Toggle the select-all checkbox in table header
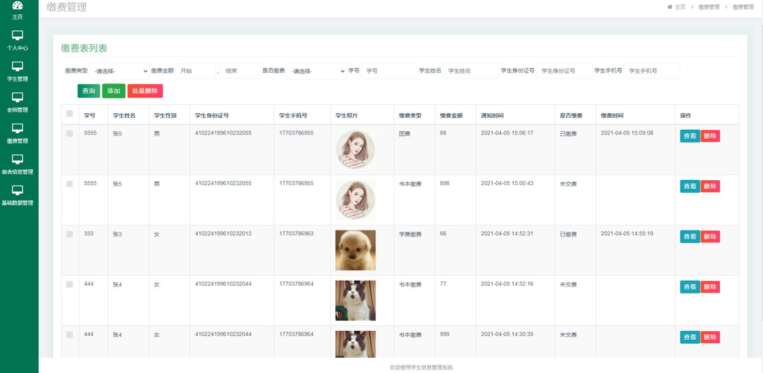 70,114
